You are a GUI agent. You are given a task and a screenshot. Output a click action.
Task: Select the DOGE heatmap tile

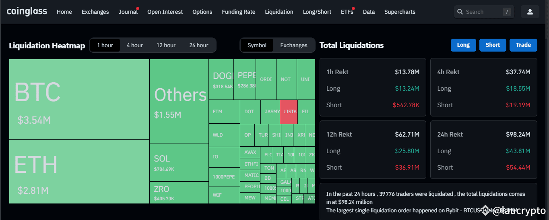[221, 80]
